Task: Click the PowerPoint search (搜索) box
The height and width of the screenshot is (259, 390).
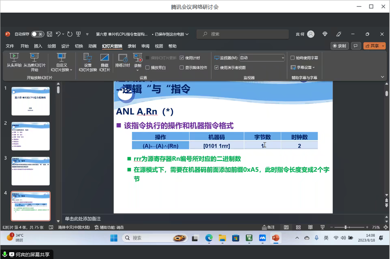Action: [243, 34]
